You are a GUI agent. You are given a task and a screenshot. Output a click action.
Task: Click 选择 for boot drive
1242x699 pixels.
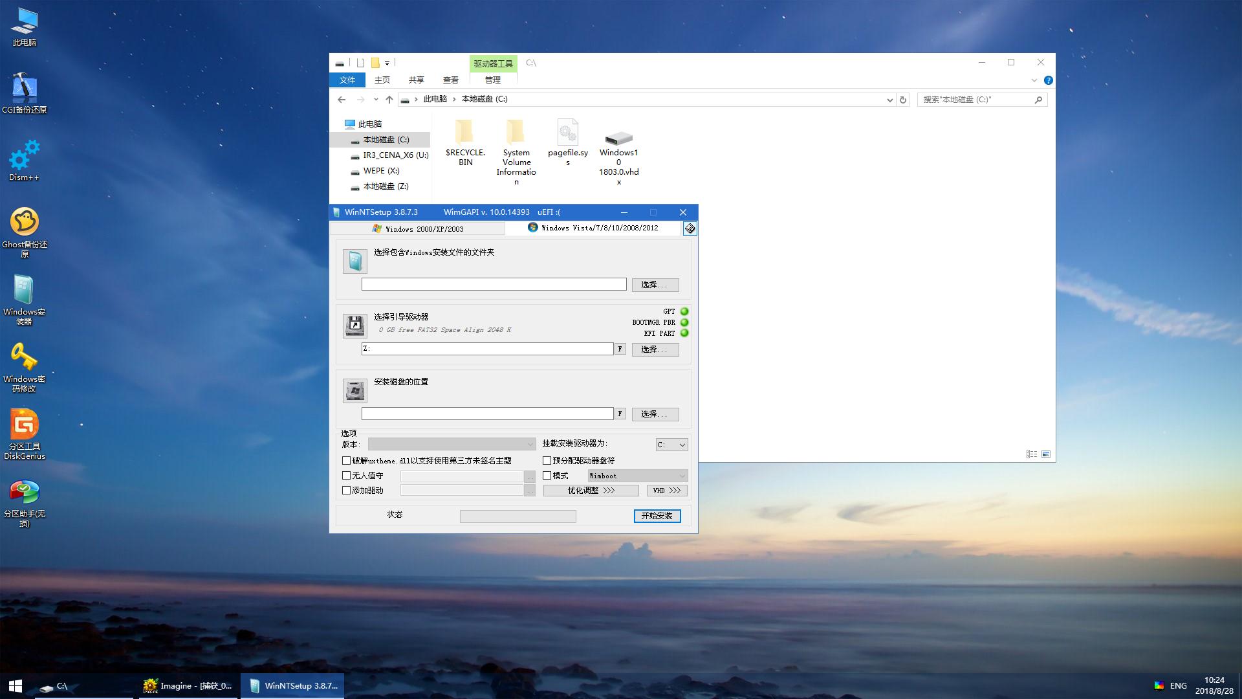(x=655, y=349)
